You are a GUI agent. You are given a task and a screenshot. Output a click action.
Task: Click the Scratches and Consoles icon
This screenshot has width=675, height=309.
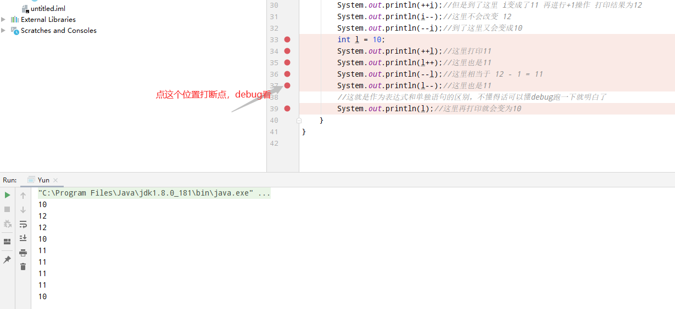(15, 31)
